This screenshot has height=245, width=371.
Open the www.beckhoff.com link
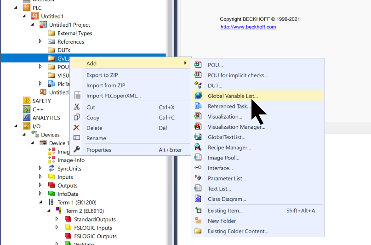248,27
